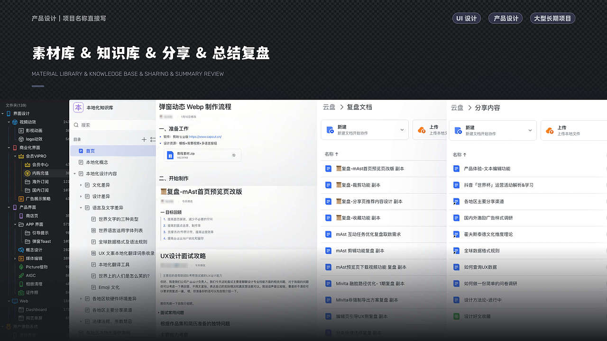Click the Picture植物 leaf icon

pyautogui.click(x=21, y=267)
